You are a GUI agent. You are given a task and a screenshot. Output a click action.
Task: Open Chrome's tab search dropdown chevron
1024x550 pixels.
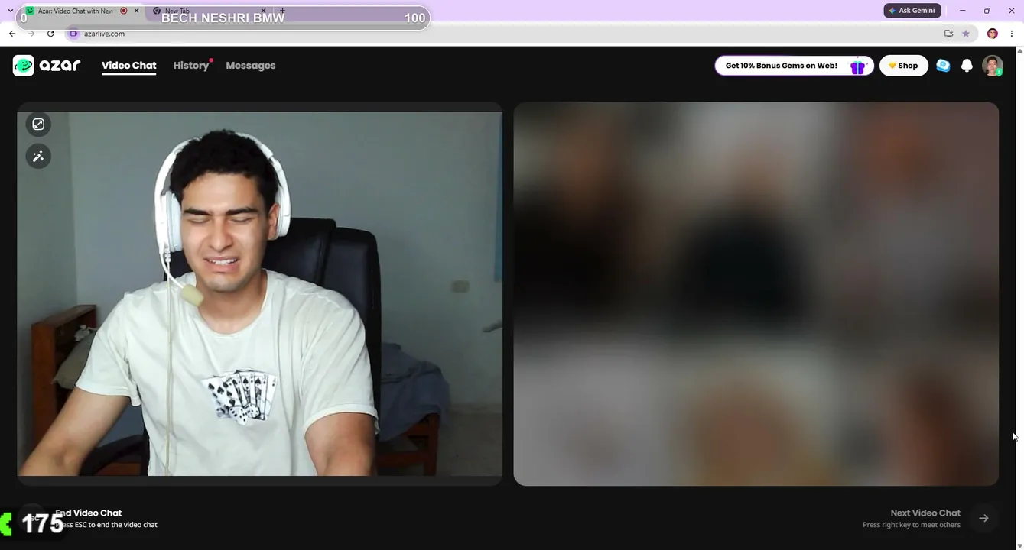pyautogui.click(x=10, y=11)
